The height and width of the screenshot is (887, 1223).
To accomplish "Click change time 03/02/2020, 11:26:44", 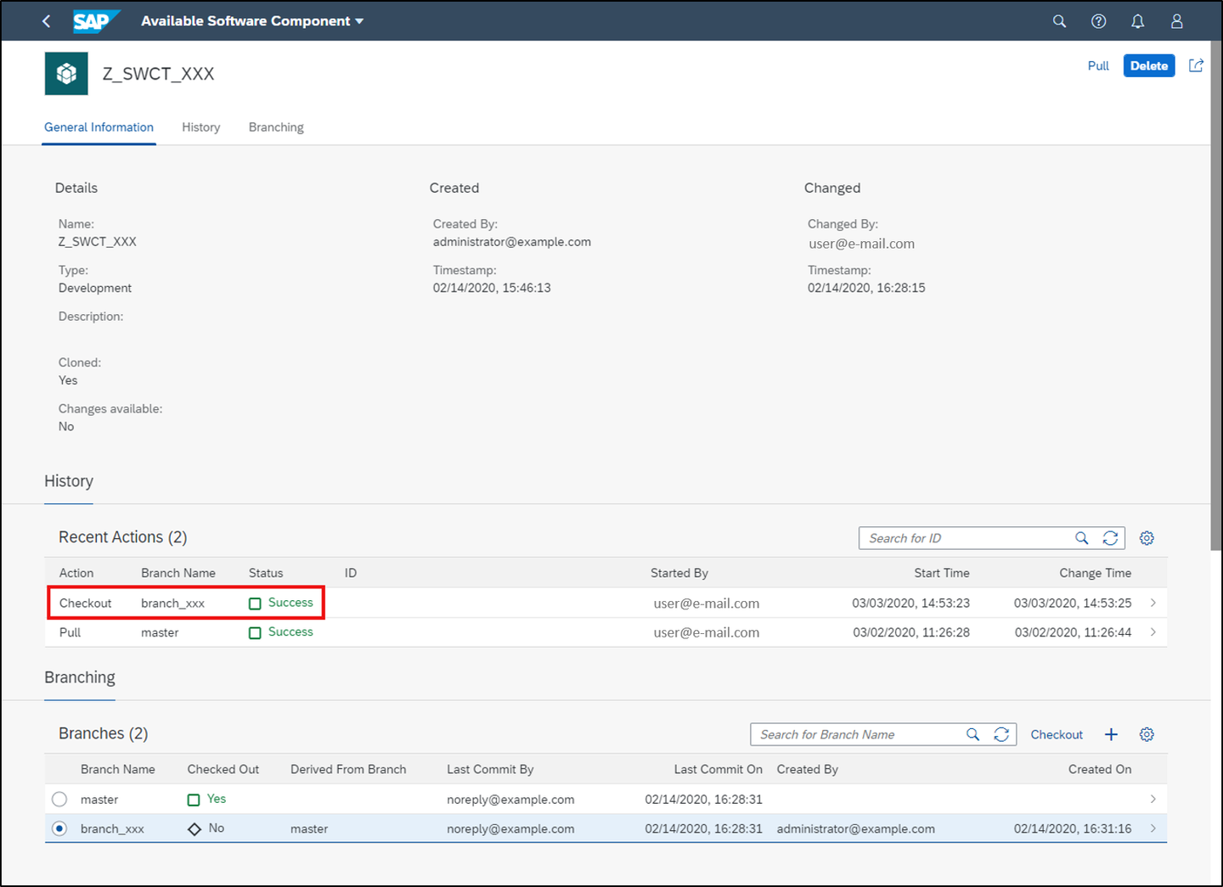I will click(1073, 632).
